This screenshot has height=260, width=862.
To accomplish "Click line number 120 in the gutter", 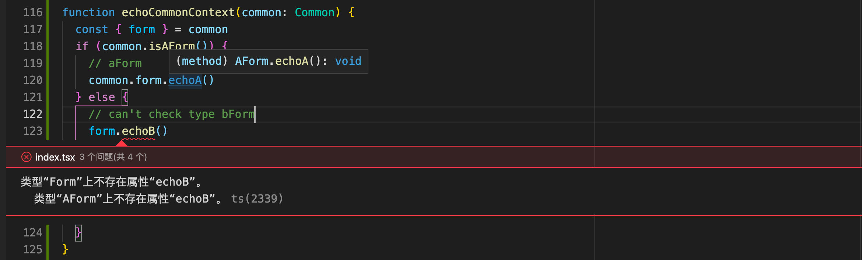I will 33,80.
